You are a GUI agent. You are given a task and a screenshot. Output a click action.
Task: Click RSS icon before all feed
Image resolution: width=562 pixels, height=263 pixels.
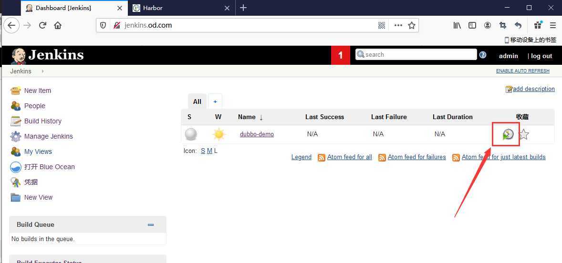tap(322, 157)
